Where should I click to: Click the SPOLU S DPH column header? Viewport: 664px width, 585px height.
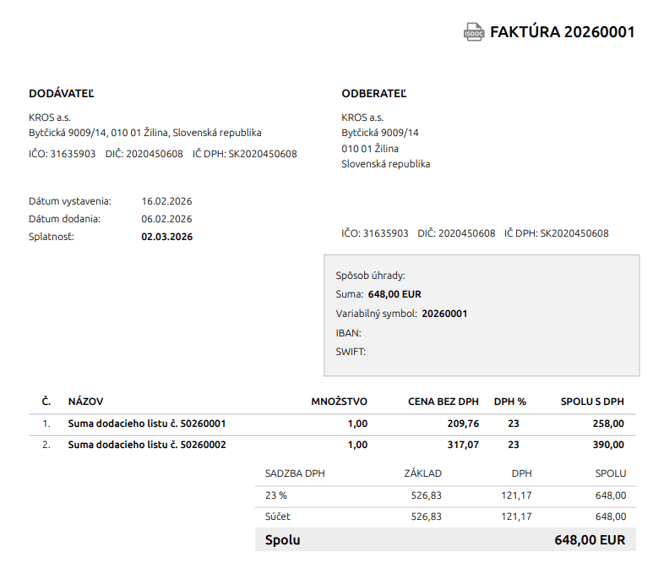(592, 402)
